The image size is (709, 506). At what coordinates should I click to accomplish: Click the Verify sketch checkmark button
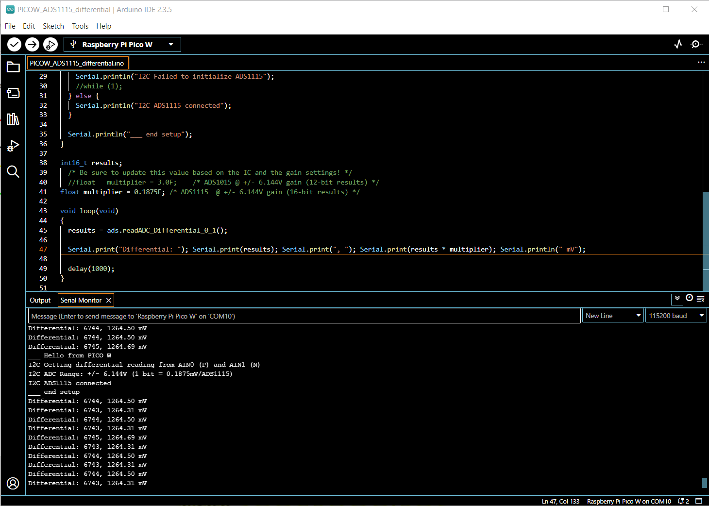click(x=15, y=45)
